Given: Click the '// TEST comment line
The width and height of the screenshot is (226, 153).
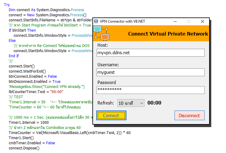Looking at the screenshot, I should 16,97.
